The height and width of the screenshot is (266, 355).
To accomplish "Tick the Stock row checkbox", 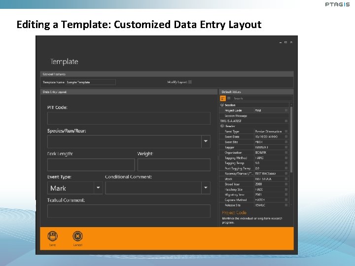I will (x=286, y=179).
